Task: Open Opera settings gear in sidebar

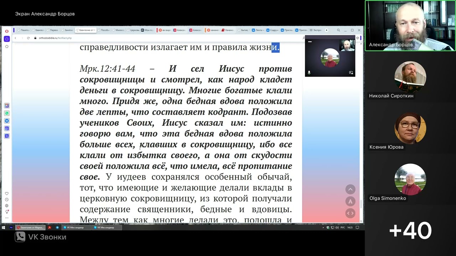Action: click(7, 206)
